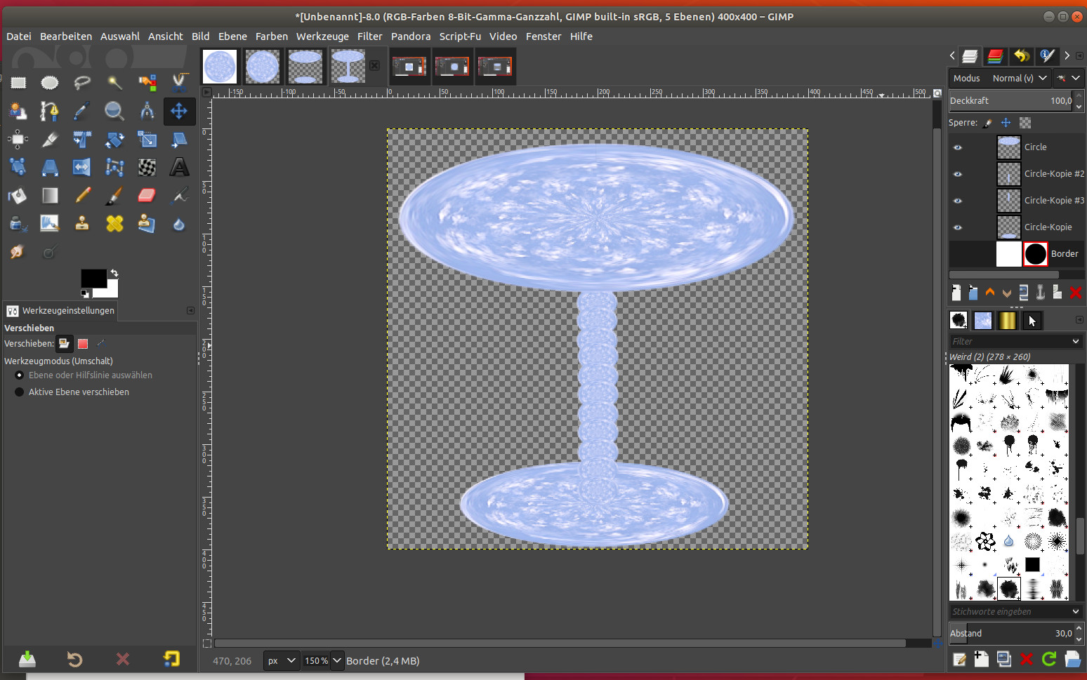Select the Eraser tool
The image size is (1087, 680).
pyautogui.click(x=147, y=195)
